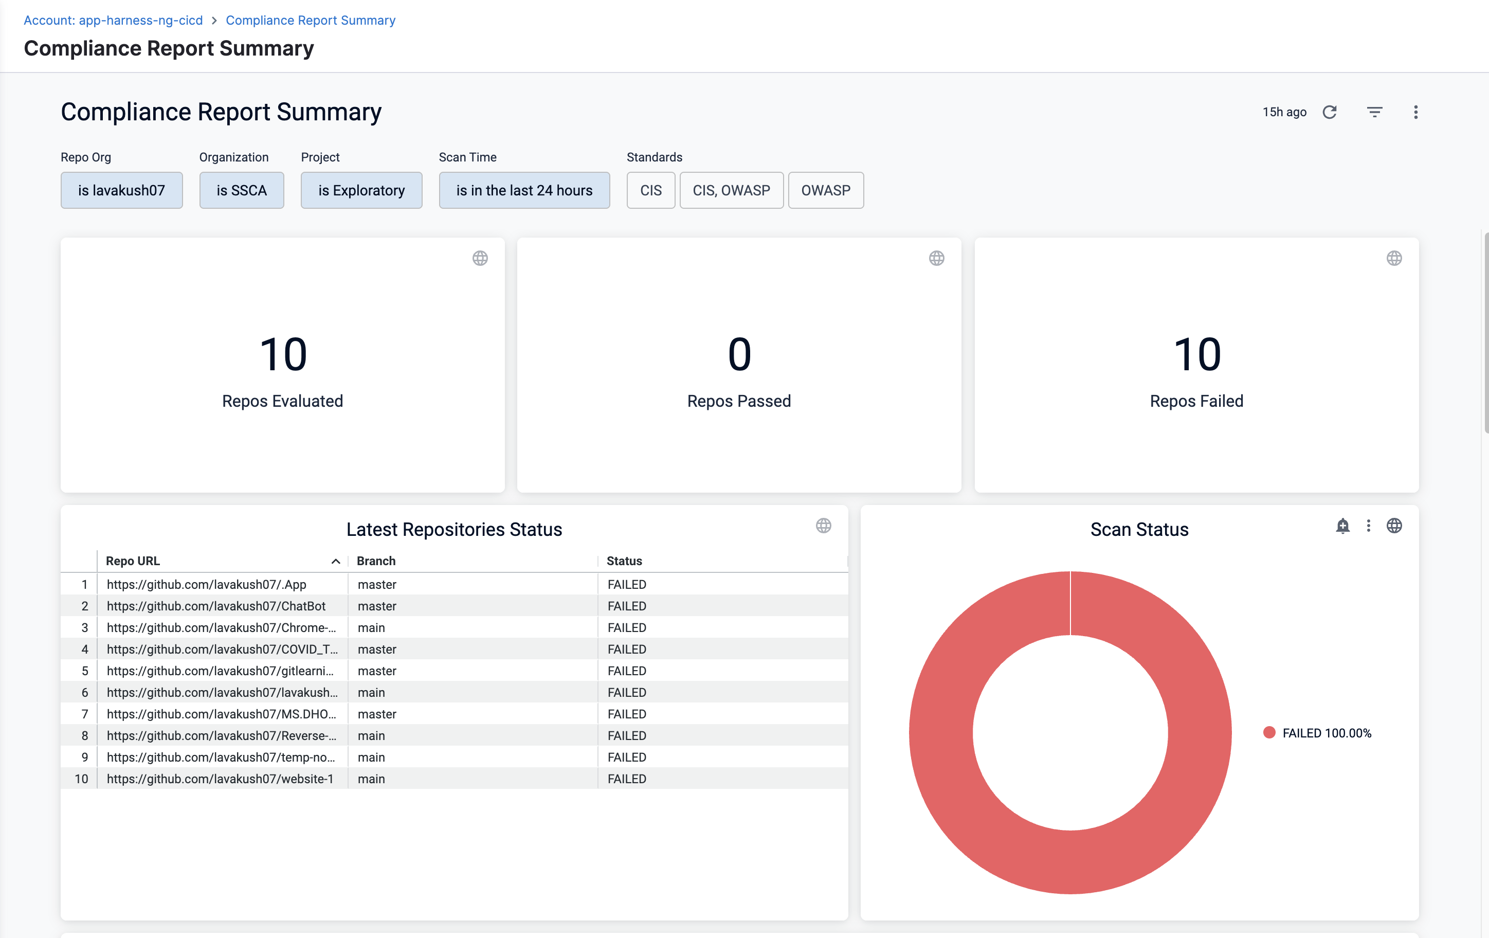Click the FAILED red legend swatch
This screenshot has width=1489, height=938.
(x=1269, y=733)
